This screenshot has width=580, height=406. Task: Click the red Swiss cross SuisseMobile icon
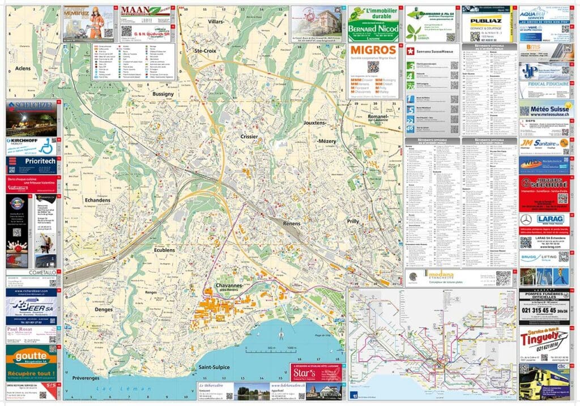click(x=410, y=52)
